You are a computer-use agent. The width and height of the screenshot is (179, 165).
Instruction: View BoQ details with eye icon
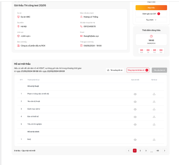click(x=135, y=140)
